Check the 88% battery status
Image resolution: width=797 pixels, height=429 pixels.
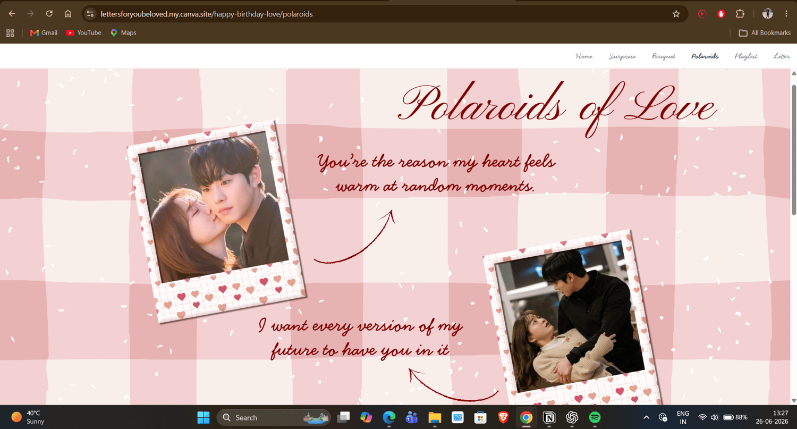735,417
